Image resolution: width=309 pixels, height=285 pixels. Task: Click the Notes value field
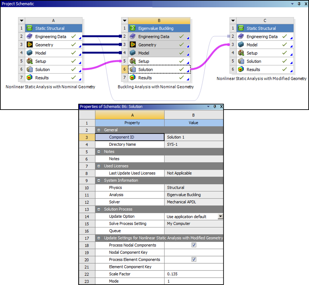click(194, 159)
